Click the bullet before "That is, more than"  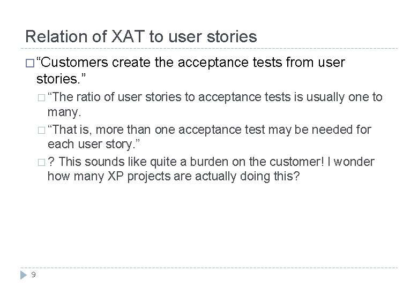click(41, 130)
